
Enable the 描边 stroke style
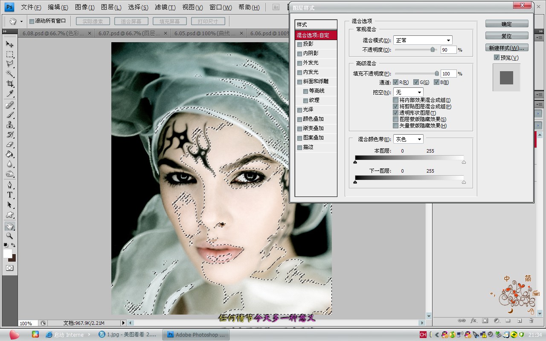(300, 147)
